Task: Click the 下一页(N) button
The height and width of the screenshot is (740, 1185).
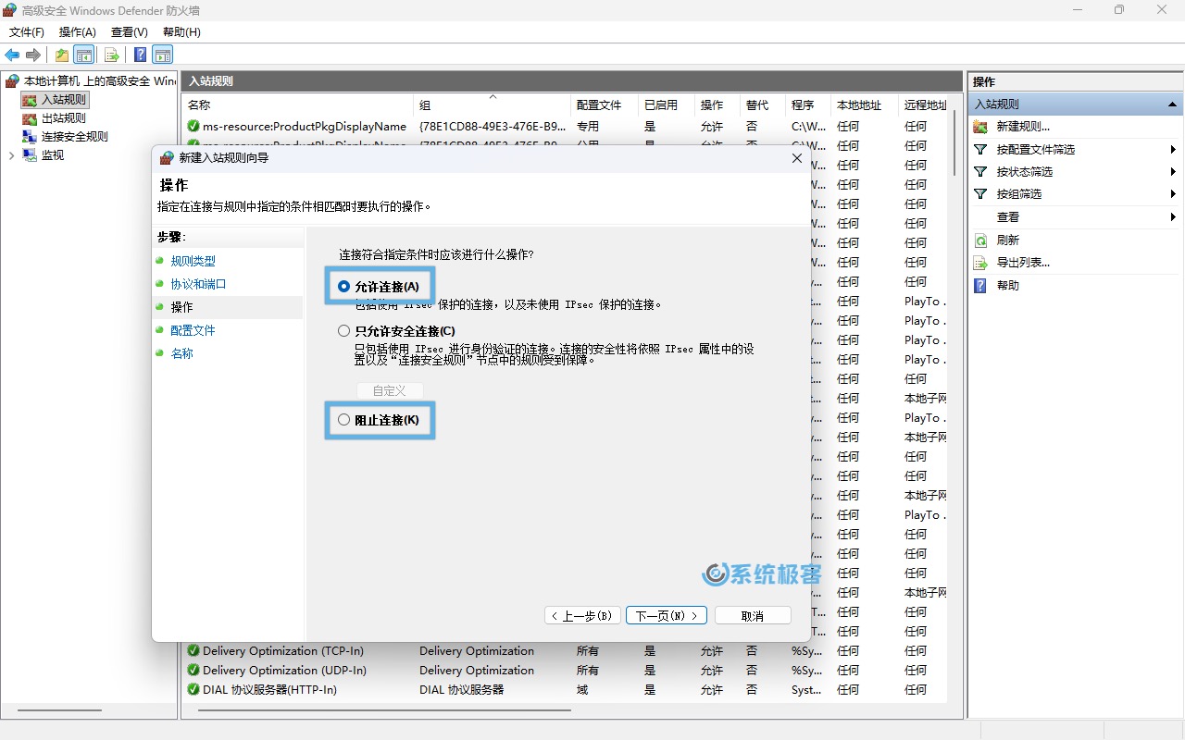Action: (667, 616)
